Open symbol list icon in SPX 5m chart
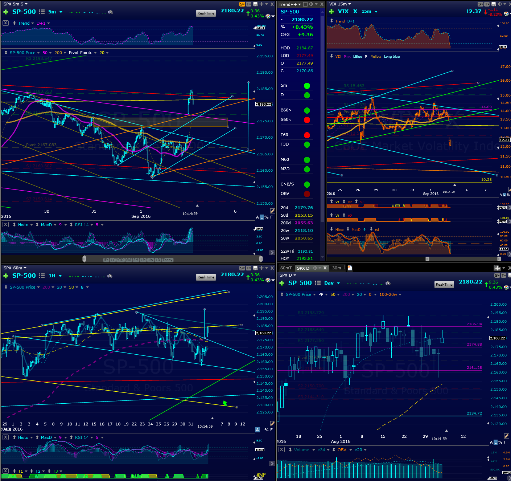Screen dimensions: 511x481 pos(42,12)
